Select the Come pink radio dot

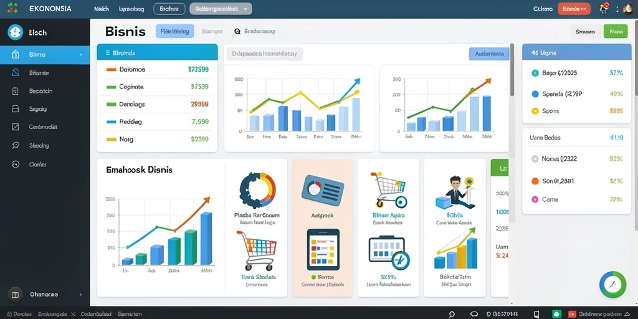click(535, 199)
